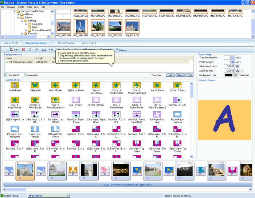Screen dimensions: 255x198
Task: Select the (S)Heart Iris transition effect
Action: click(x=35, y=87)
